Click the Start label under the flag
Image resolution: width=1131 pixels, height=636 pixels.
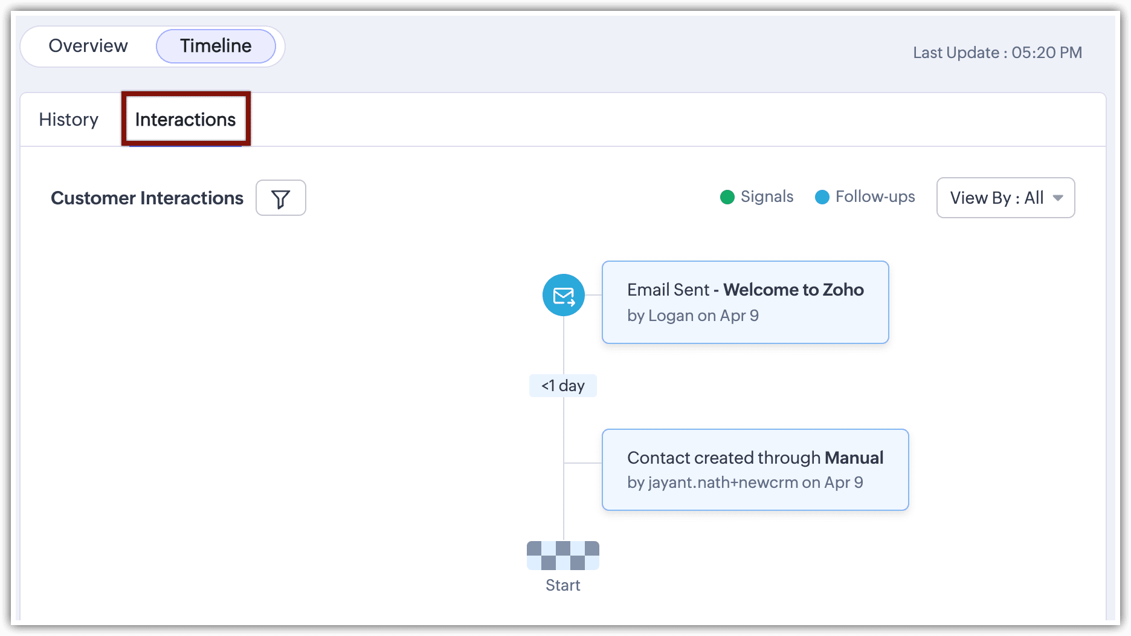pyautogui.click(x=563, y=585)
